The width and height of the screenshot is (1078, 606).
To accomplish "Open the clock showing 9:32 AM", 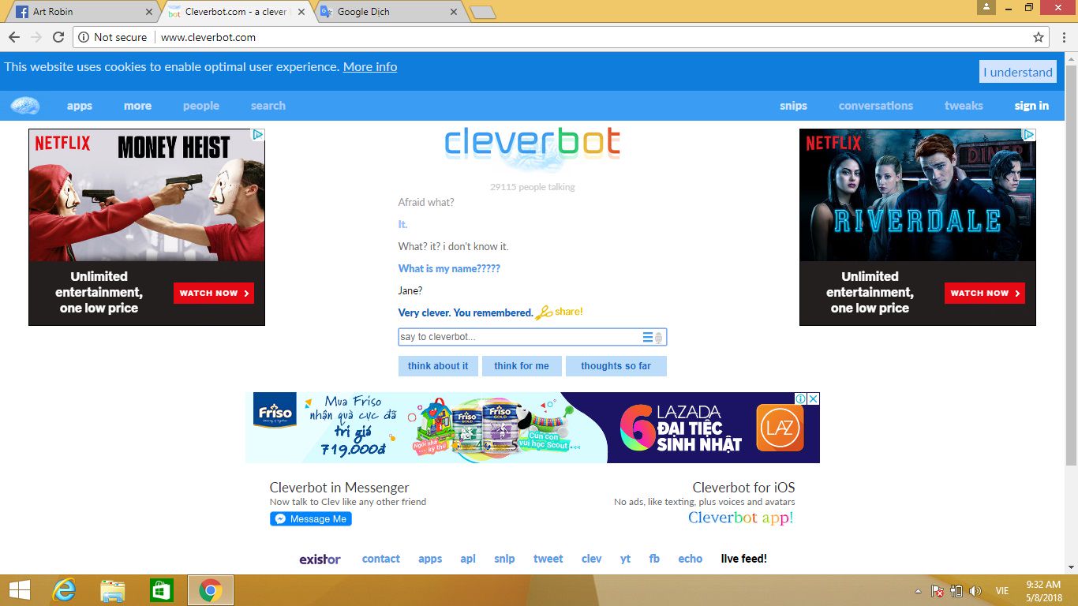I will coord(1042,590).
